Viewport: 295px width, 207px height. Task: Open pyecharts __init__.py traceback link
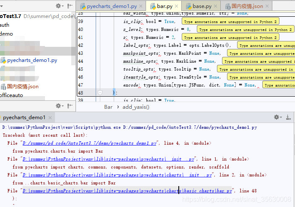click(108, 159)
